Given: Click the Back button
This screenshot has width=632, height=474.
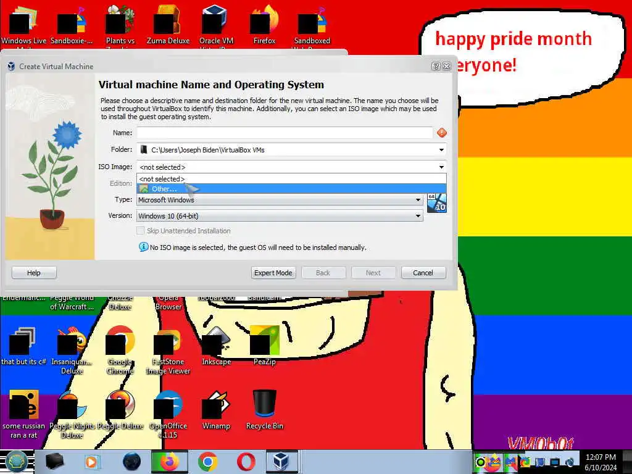Looking at the screenshot, I should [x=323, y=273].
